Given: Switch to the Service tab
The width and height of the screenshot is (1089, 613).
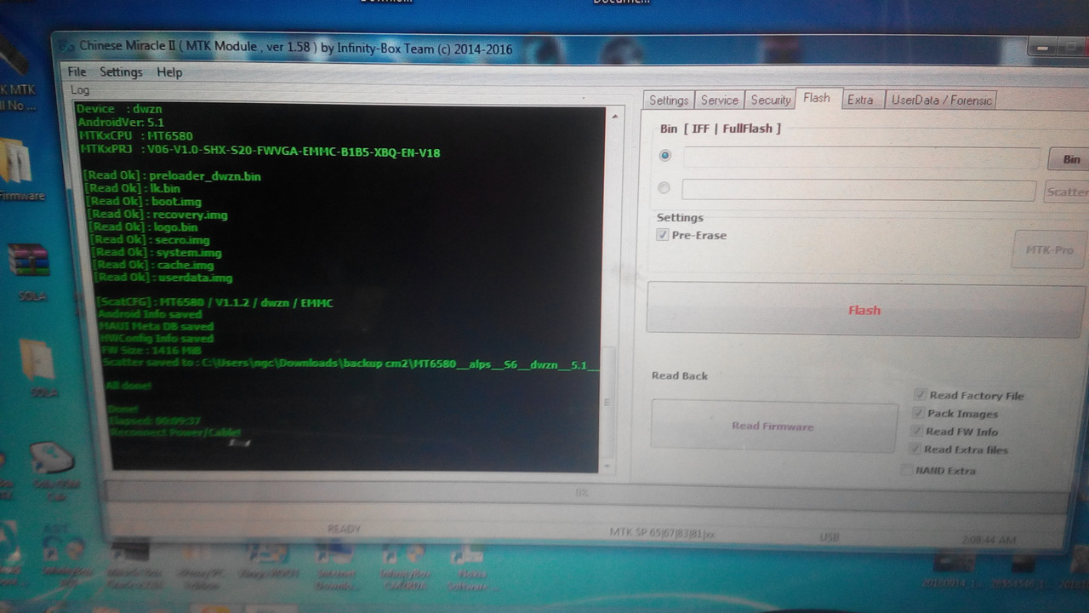Looking at the screenshot, I should pyautogui.click(x=720, y=100).
